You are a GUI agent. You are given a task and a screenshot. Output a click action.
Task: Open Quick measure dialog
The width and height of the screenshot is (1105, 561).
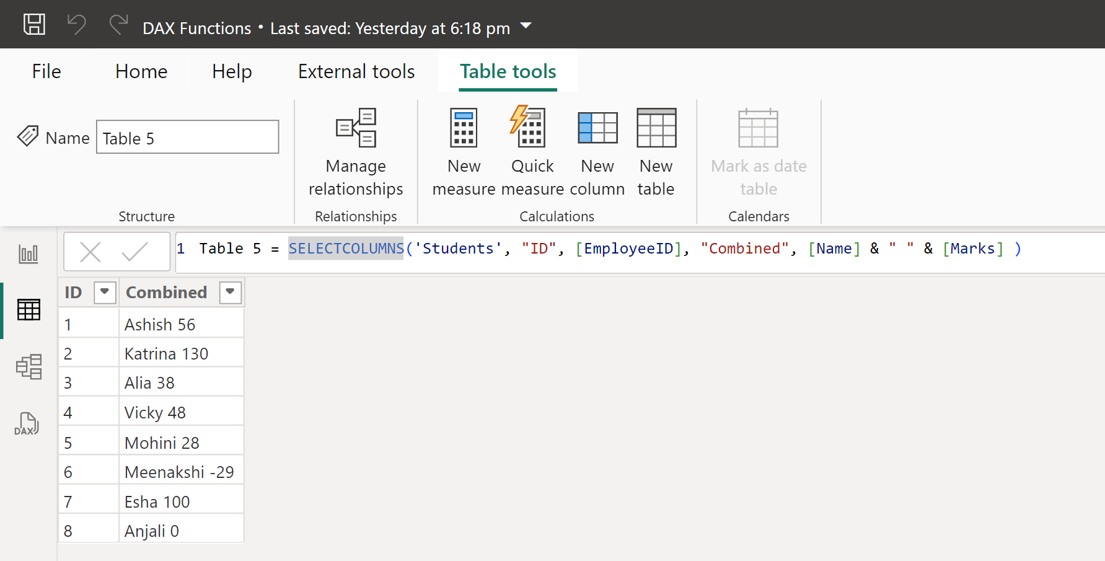532,152
